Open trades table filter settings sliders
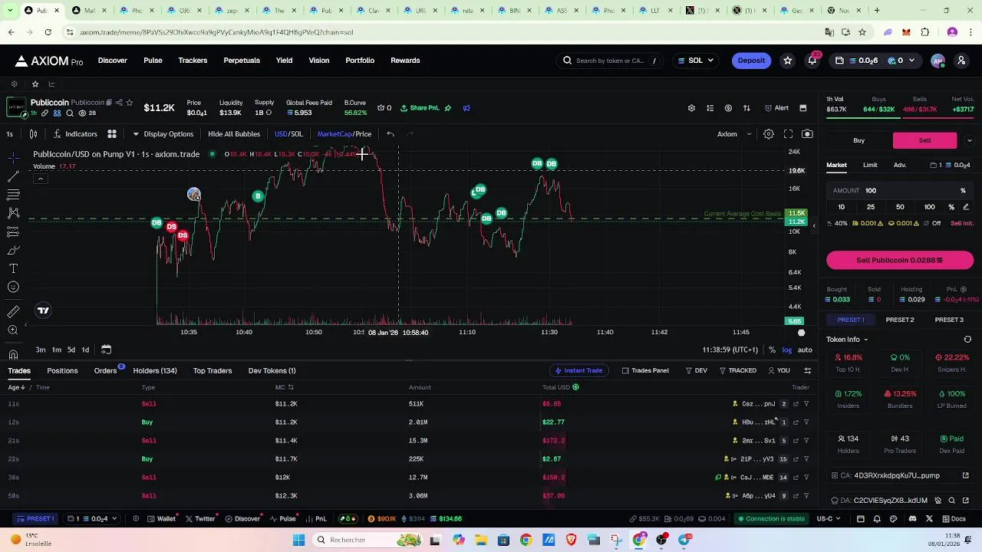Image resolution: width=982 pixels, height=552 pixels. click(x=807, y=371)
